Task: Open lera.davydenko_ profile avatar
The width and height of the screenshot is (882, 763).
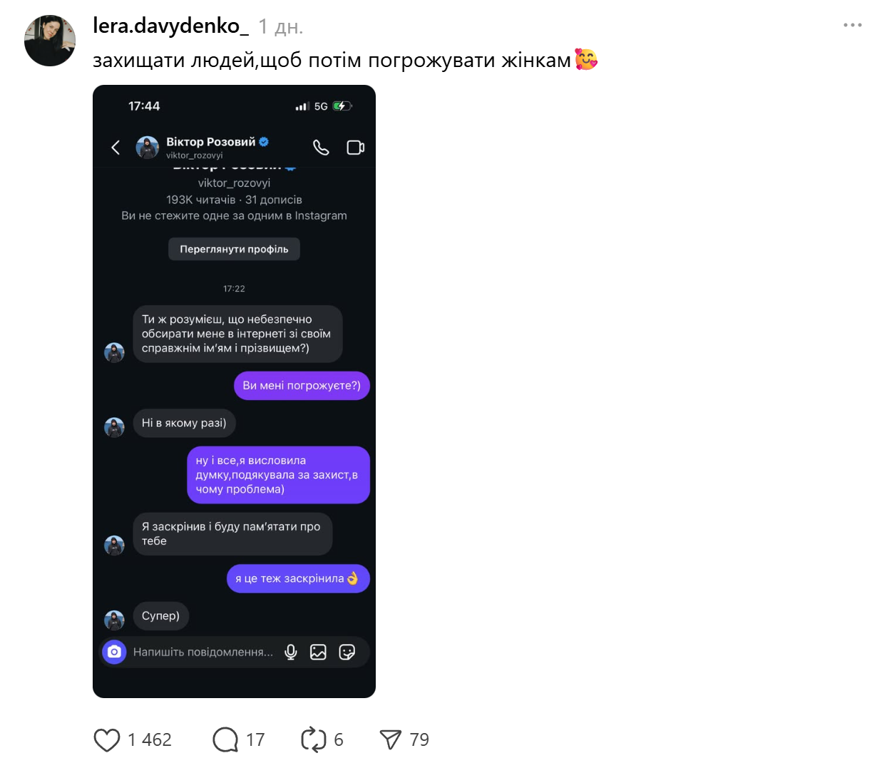Action: click(x=50, y=41)
